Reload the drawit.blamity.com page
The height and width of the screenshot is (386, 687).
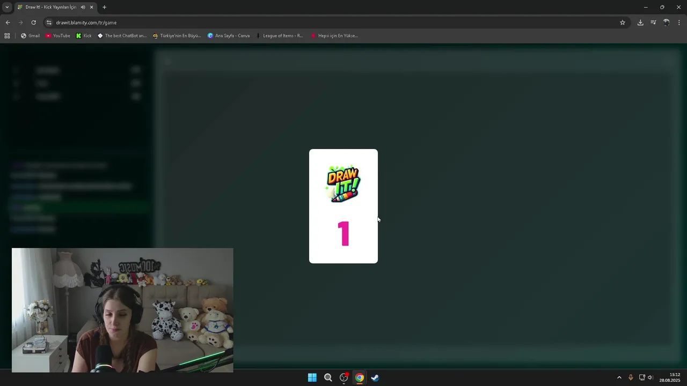[x=33, y=23]
